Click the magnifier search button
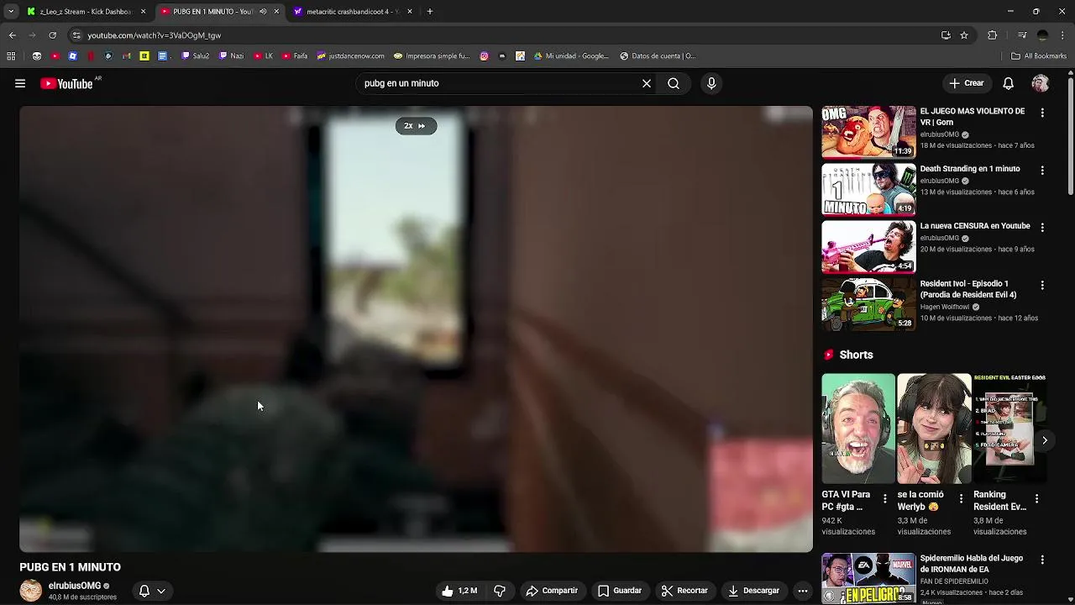Viewport: 1075px width, 605px height. pos(674,83)
